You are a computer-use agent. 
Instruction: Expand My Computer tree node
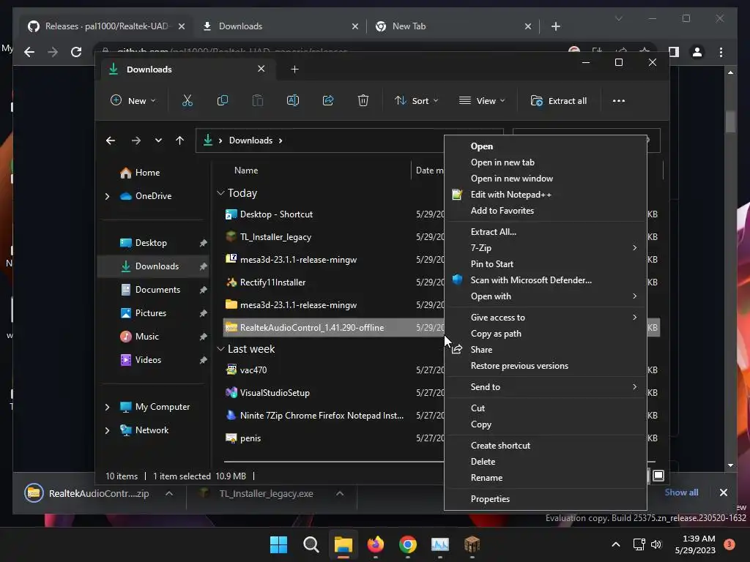coord(107,407)
